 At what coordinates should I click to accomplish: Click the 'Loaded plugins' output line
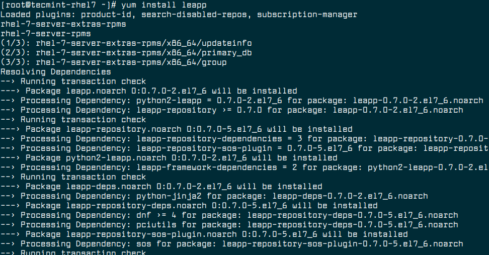tap(179, 15)
